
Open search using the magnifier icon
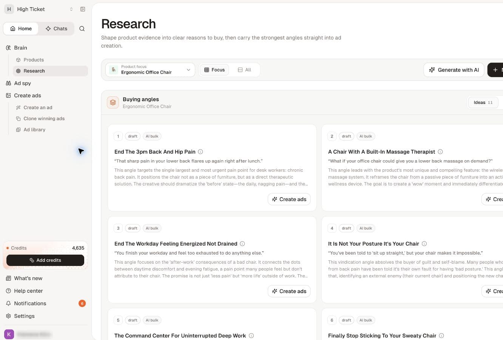pyautogui.click(x=82, y=29)
